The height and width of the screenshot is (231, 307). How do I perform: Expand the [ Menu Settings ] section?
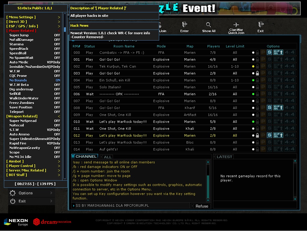coord(33,17)
